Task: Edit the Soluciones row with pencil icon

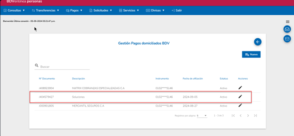Action: tap(240, 96)
